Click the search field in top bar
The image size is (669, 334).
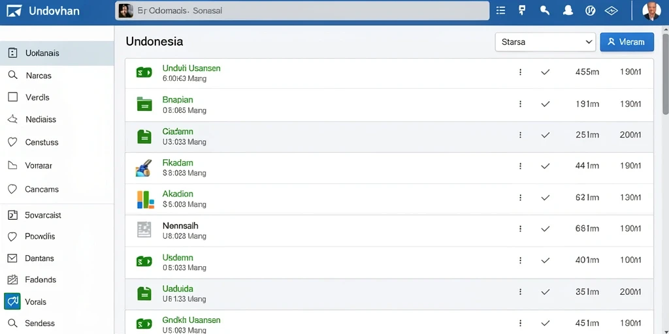[x=302, y=10]
